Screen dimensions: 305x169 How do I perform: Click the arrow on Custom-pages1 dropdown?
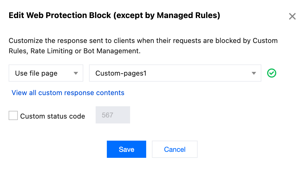(x=254, y=73)
